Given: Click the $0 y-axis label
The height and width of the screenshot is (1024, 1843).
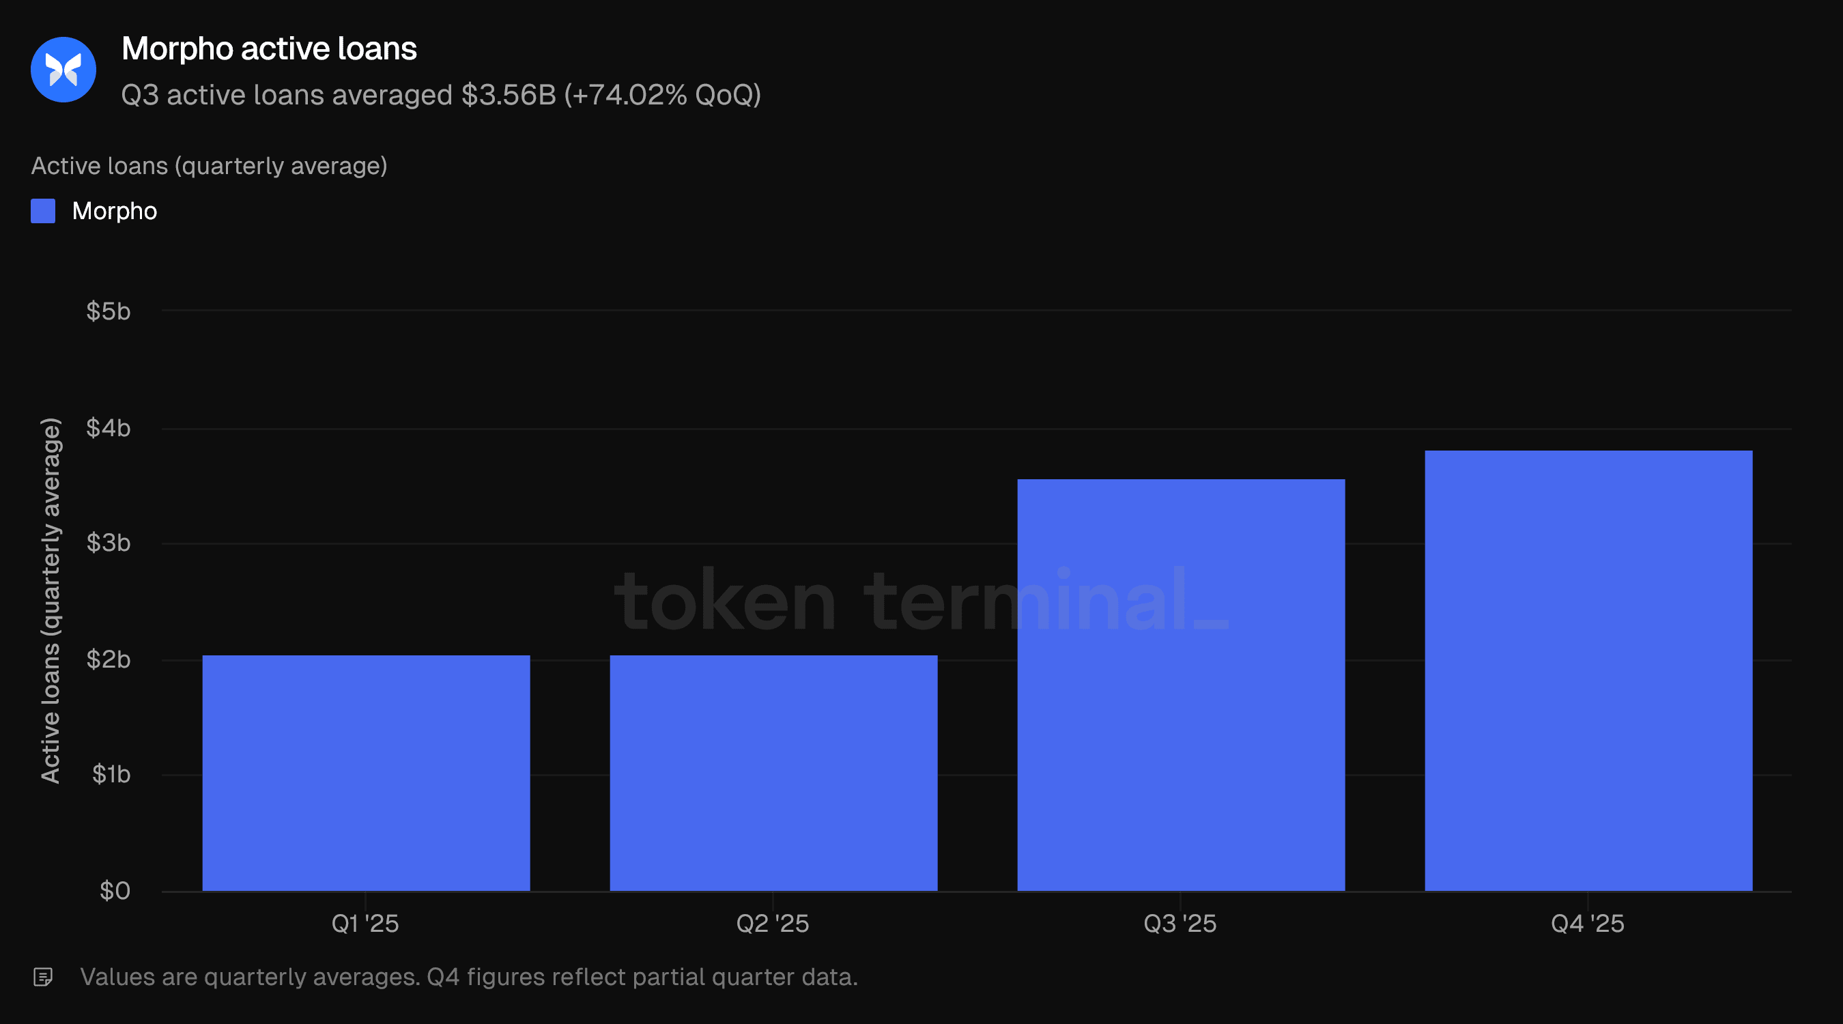Looking at the screenshot, I should click(x=115, y=891).
